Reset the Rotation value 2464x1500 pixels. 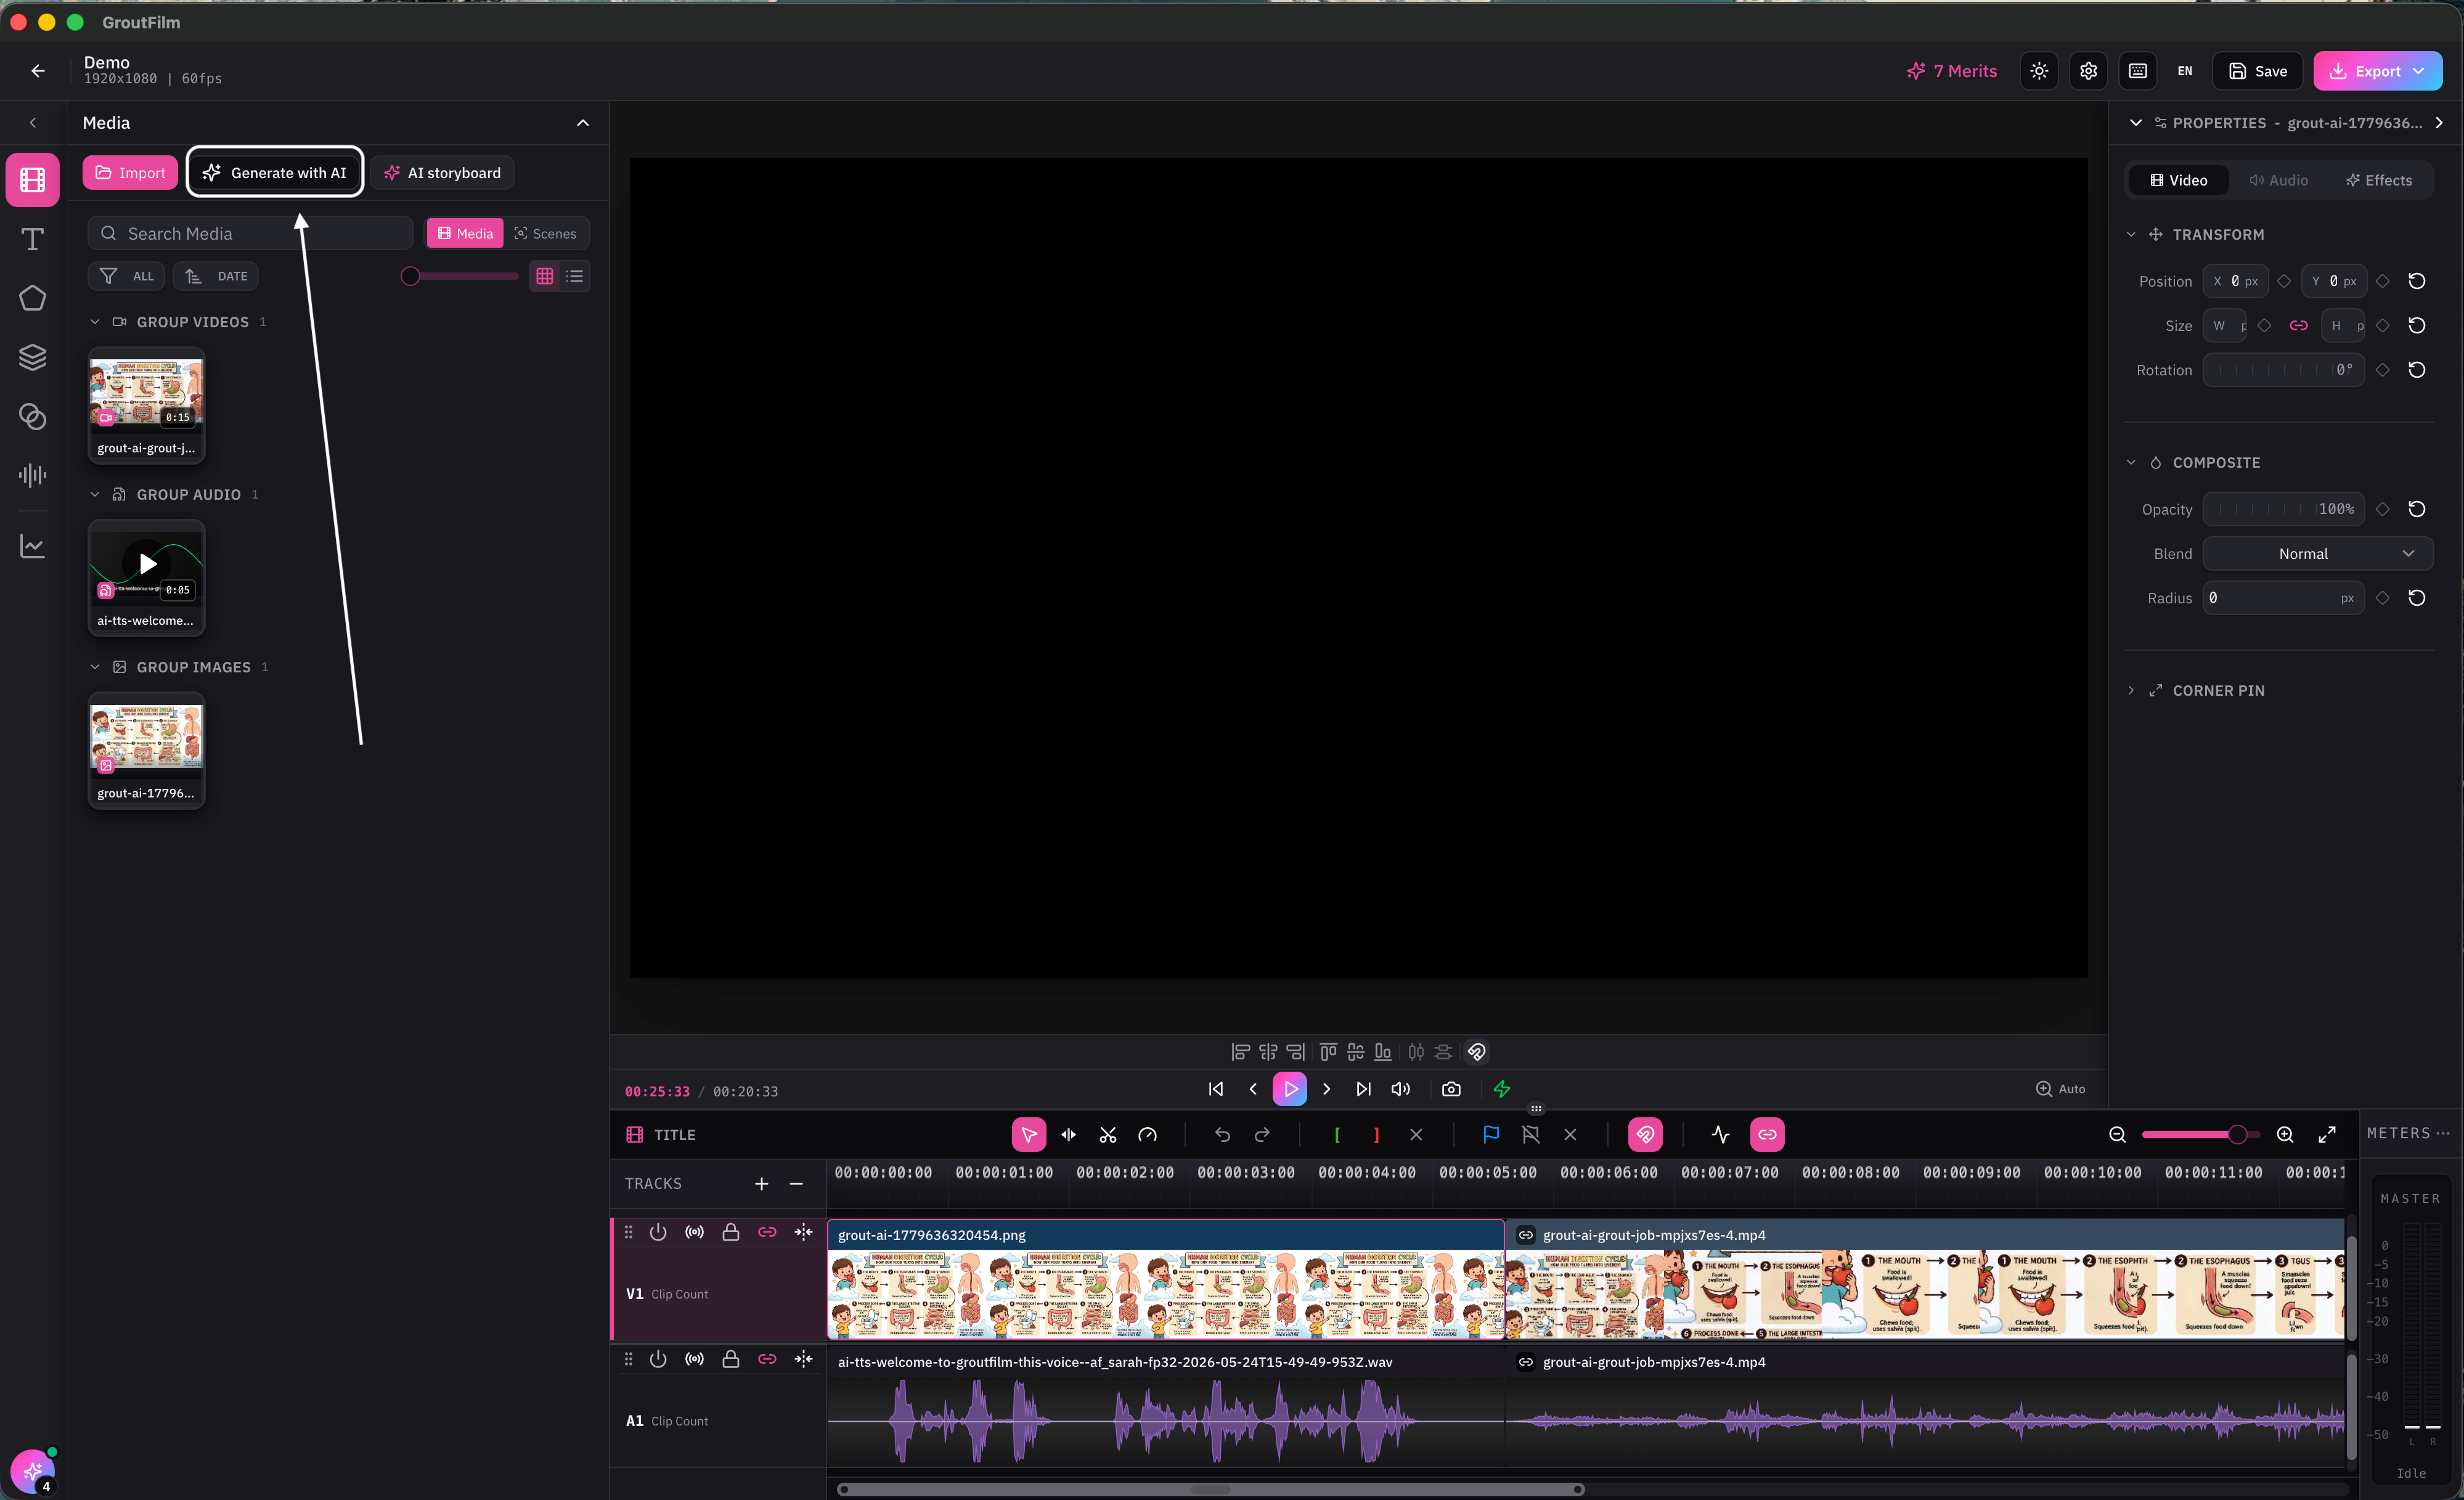pyautogui.click(x=2417, y=370)
